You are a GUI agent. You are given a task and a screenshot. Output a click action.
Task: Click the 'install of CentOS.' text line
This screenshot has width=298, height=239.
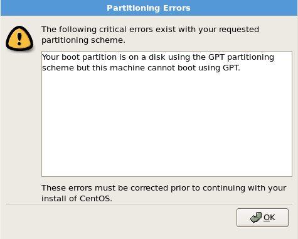point(77,198)
